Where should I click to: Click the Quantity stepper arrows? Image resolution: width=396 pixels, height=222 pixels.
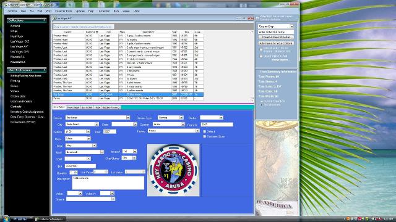(x=75, y=172)
